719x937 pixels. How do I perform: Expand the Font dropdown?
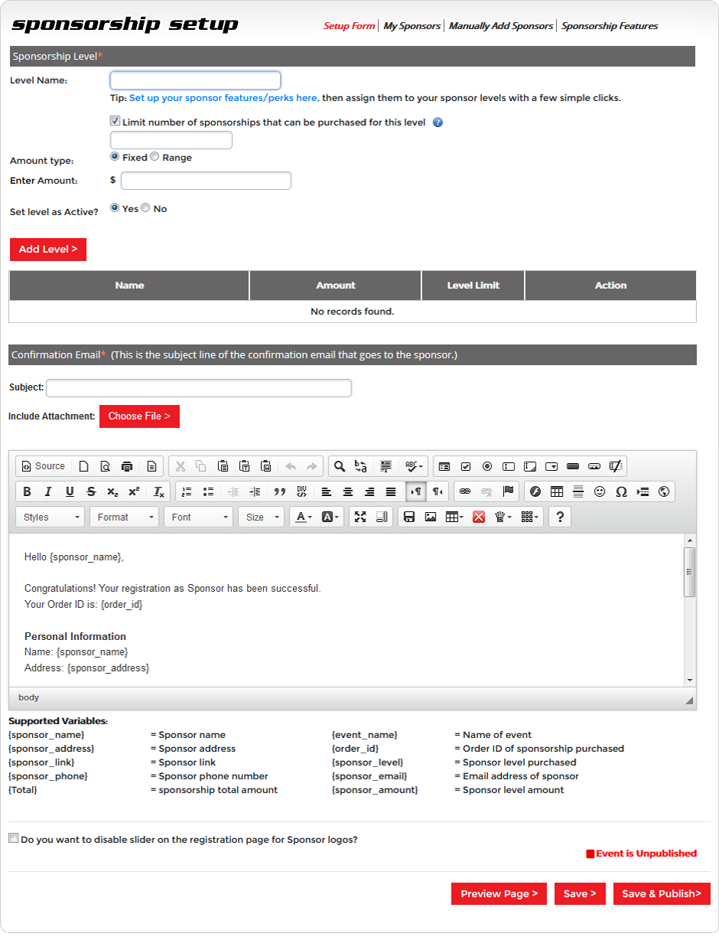point(200,517)
